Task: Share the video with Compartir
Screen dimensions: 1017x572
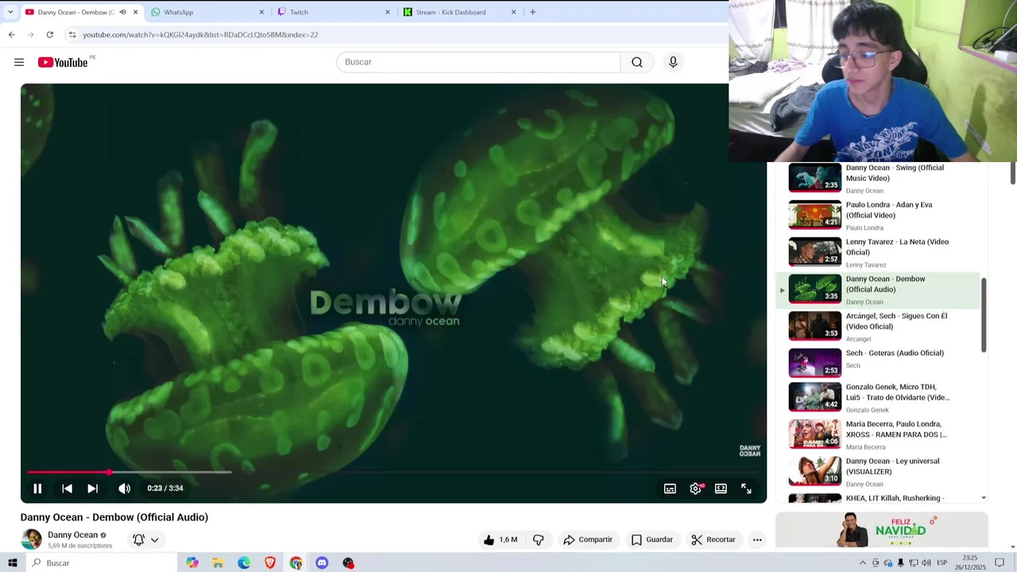Action: point(588,539)
